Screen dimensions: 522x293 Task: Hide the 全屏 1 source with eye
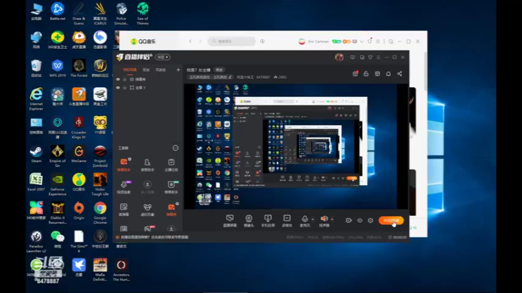(x=118, y=88)
